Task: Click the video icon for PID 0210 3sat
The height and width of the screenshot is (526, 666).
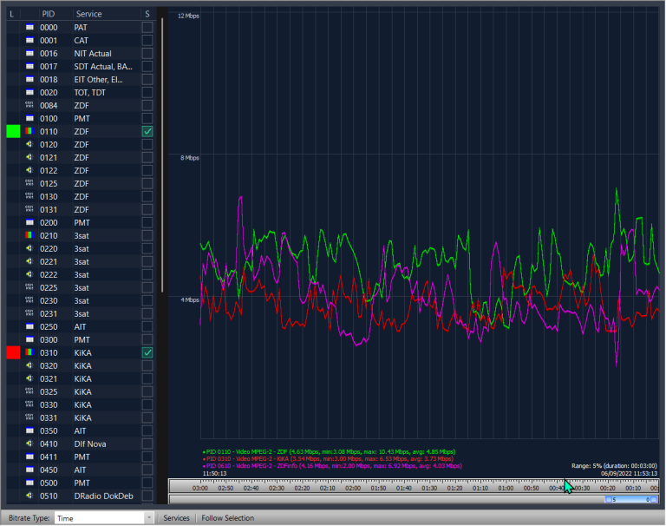Action: (x=29, y=235)
